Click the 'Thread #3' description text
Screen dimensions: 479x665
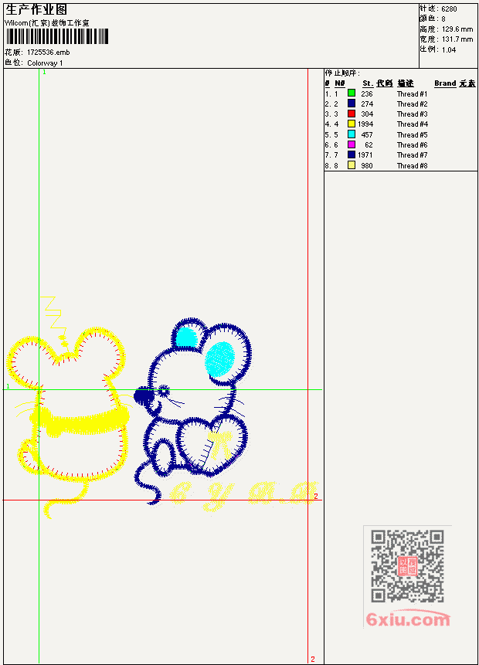(x=412, y=114)
